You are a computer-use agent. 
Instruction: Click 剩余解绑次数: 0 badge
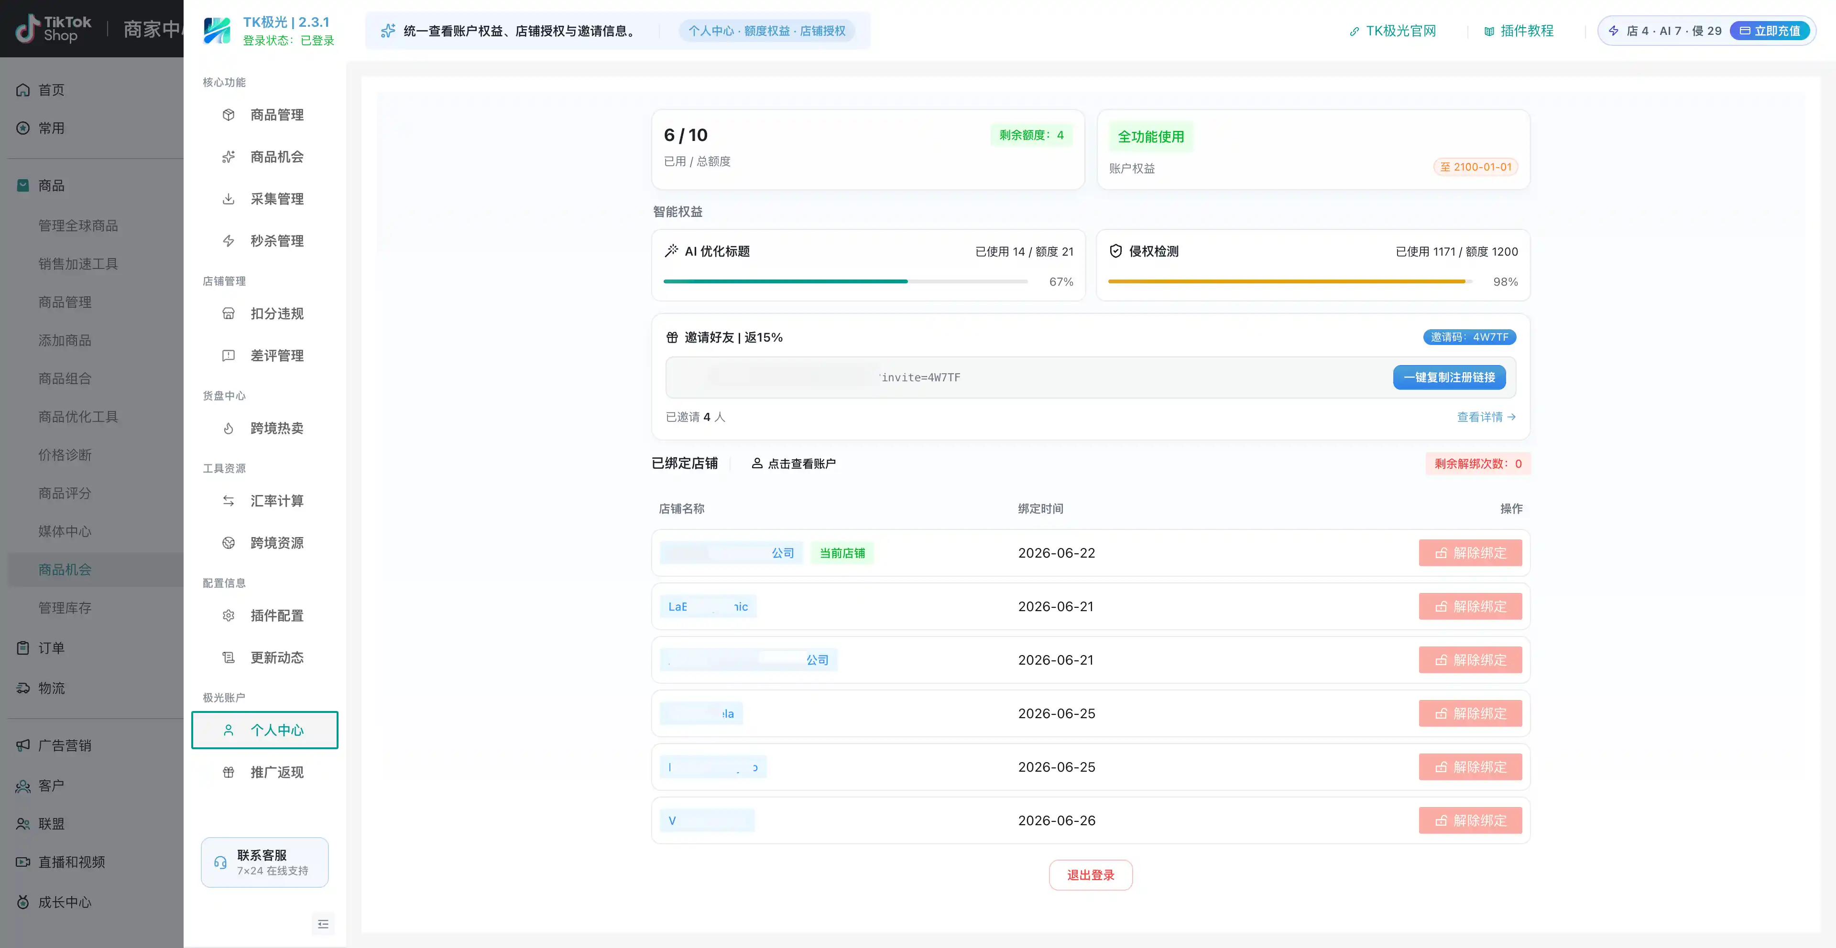1477,463
